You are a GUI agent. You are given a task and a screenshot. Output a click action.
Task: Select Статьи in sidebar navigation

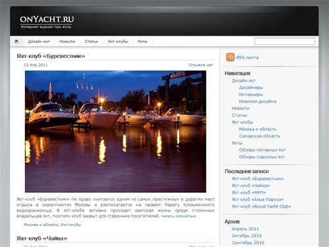pos(240,115)
